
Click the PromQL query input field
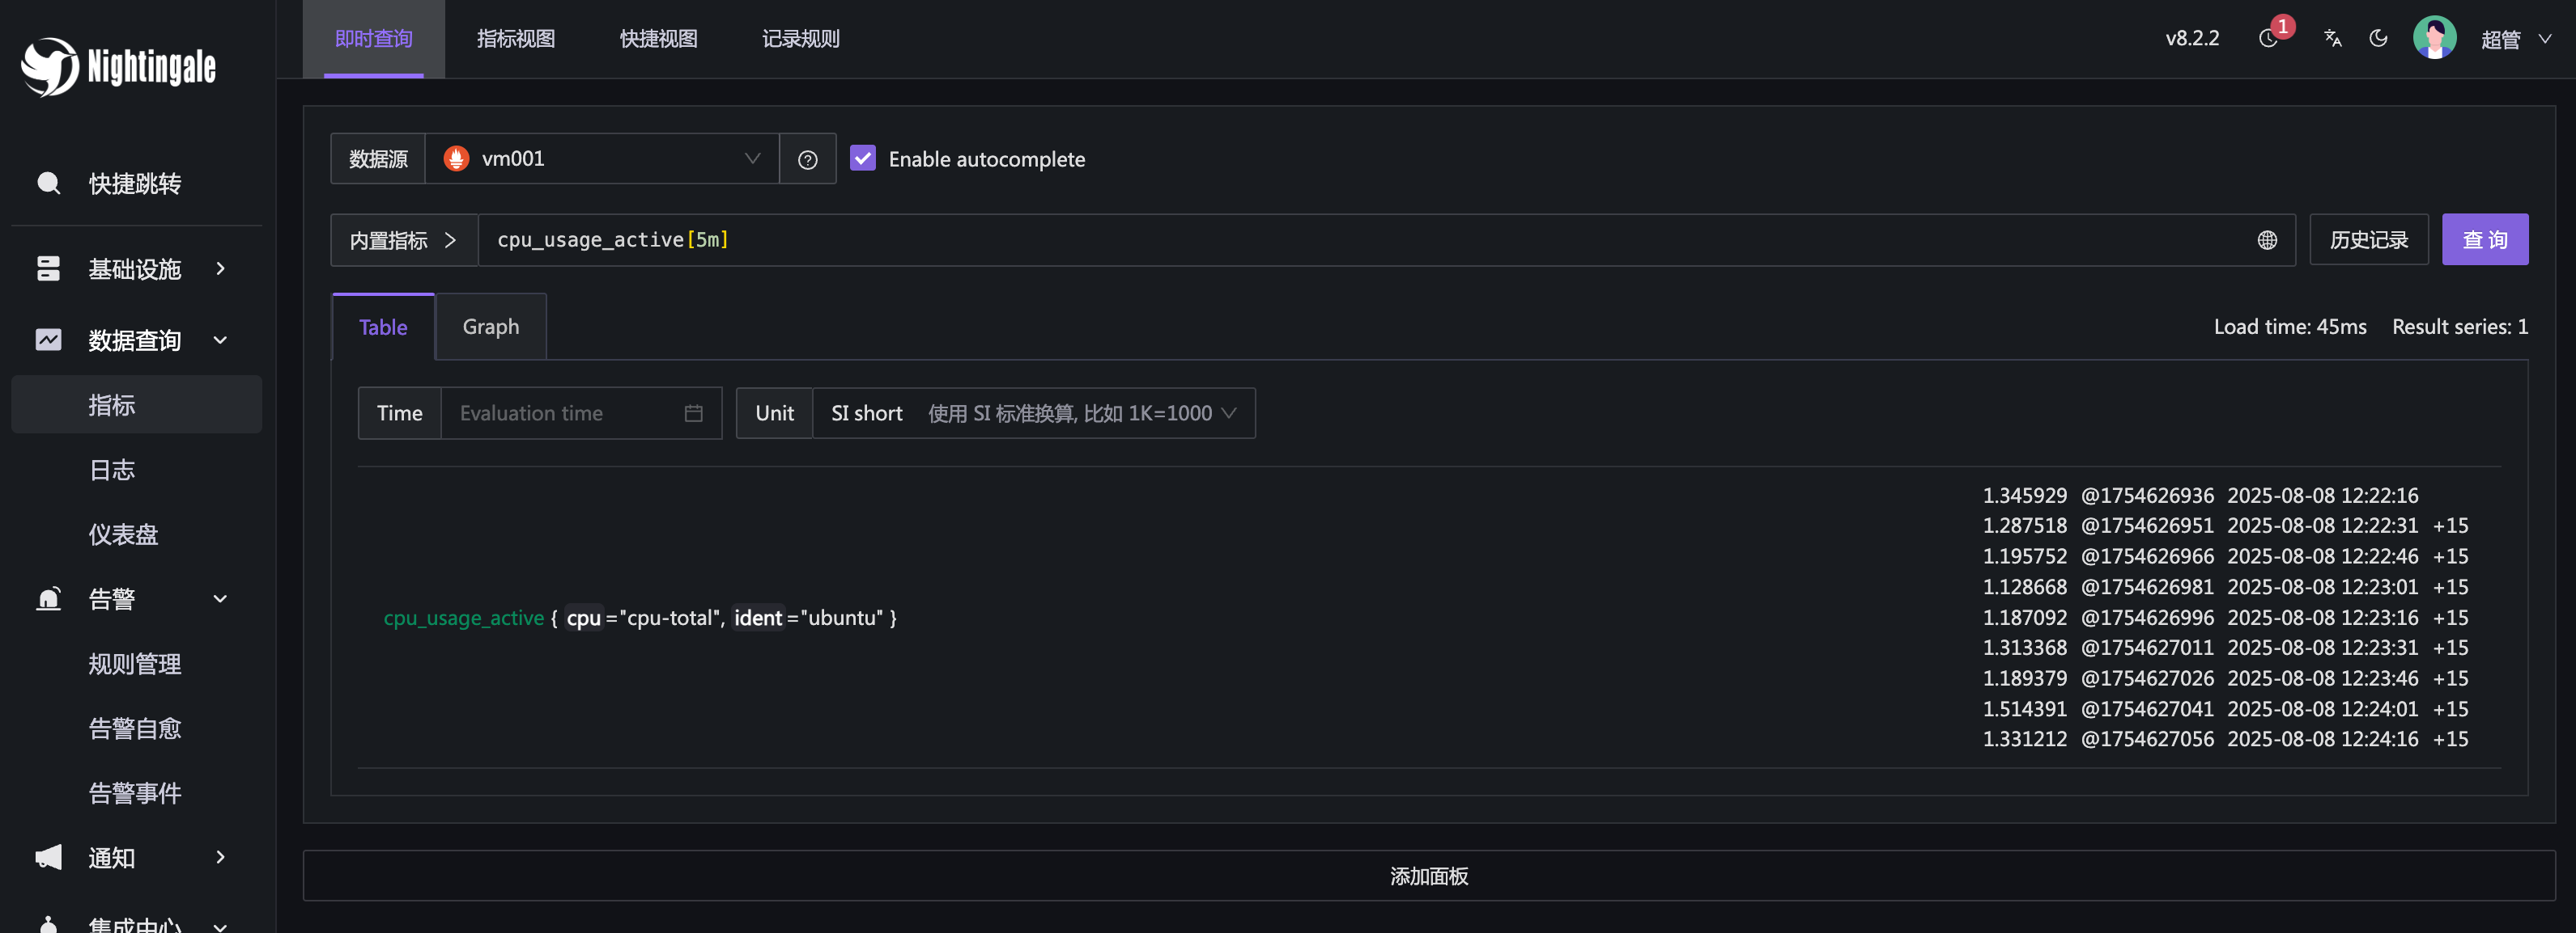click(x=1300, y=241)
